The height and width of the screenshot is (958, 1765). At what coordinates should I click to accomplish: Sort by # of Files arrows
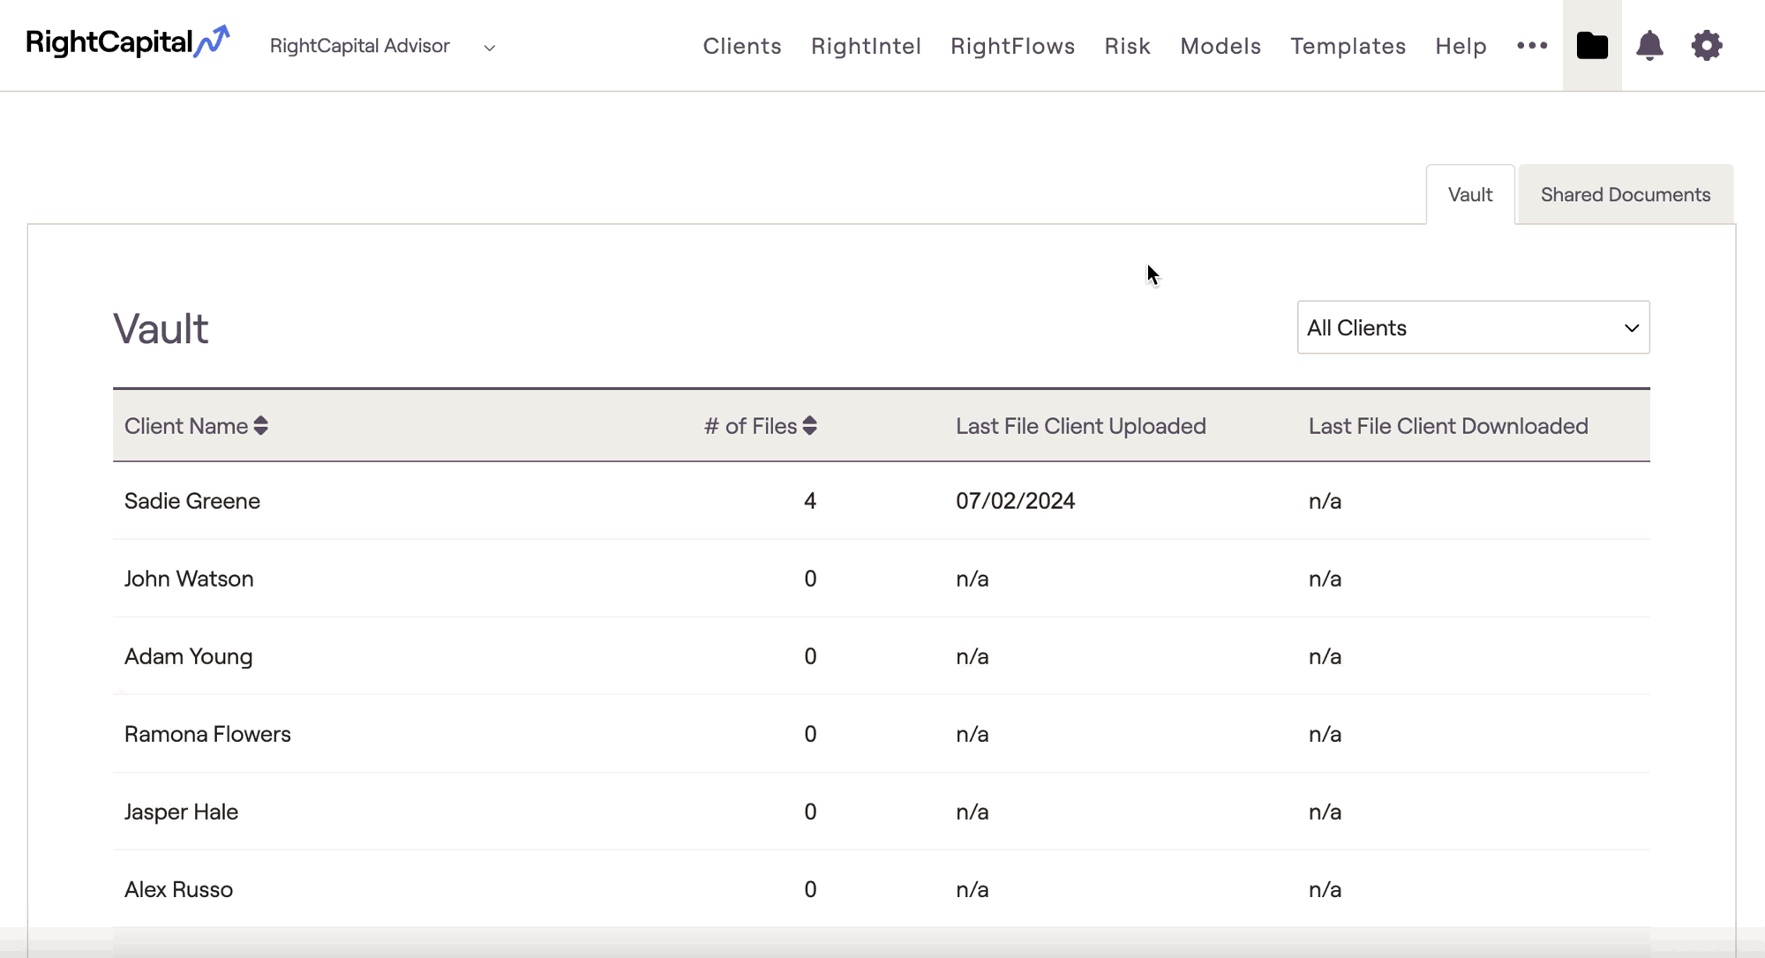coord(810,426)
